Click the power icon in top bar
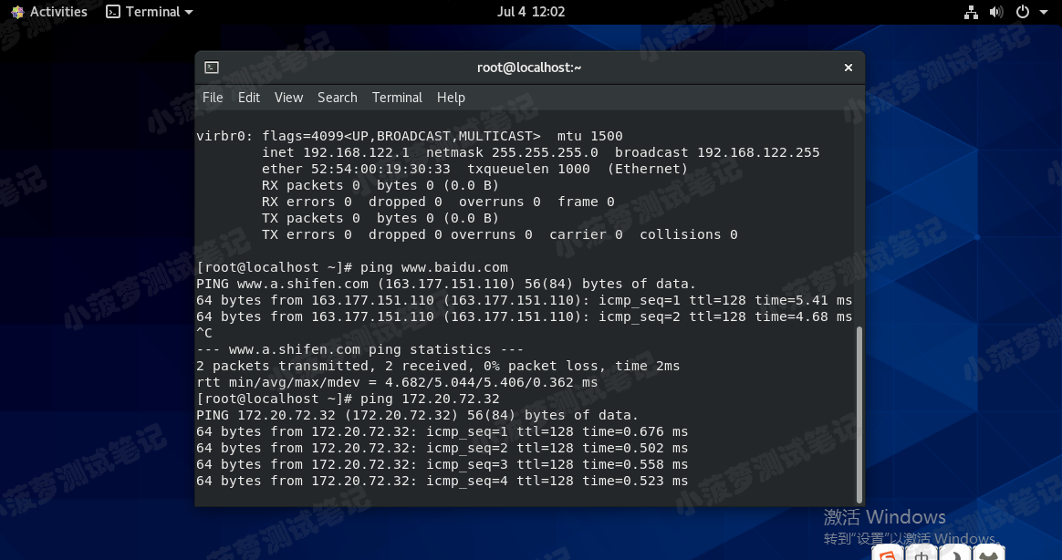The height and width of the screenshot is (560, 1062). pyautogui.click(x=1023, y=12)
